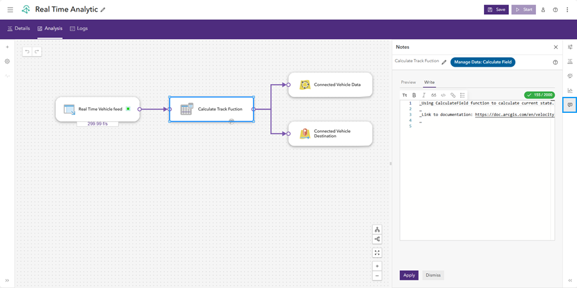This screenshot has height=288, width=577.
Task: Click the Save button
Action: (x=496, y=10)
